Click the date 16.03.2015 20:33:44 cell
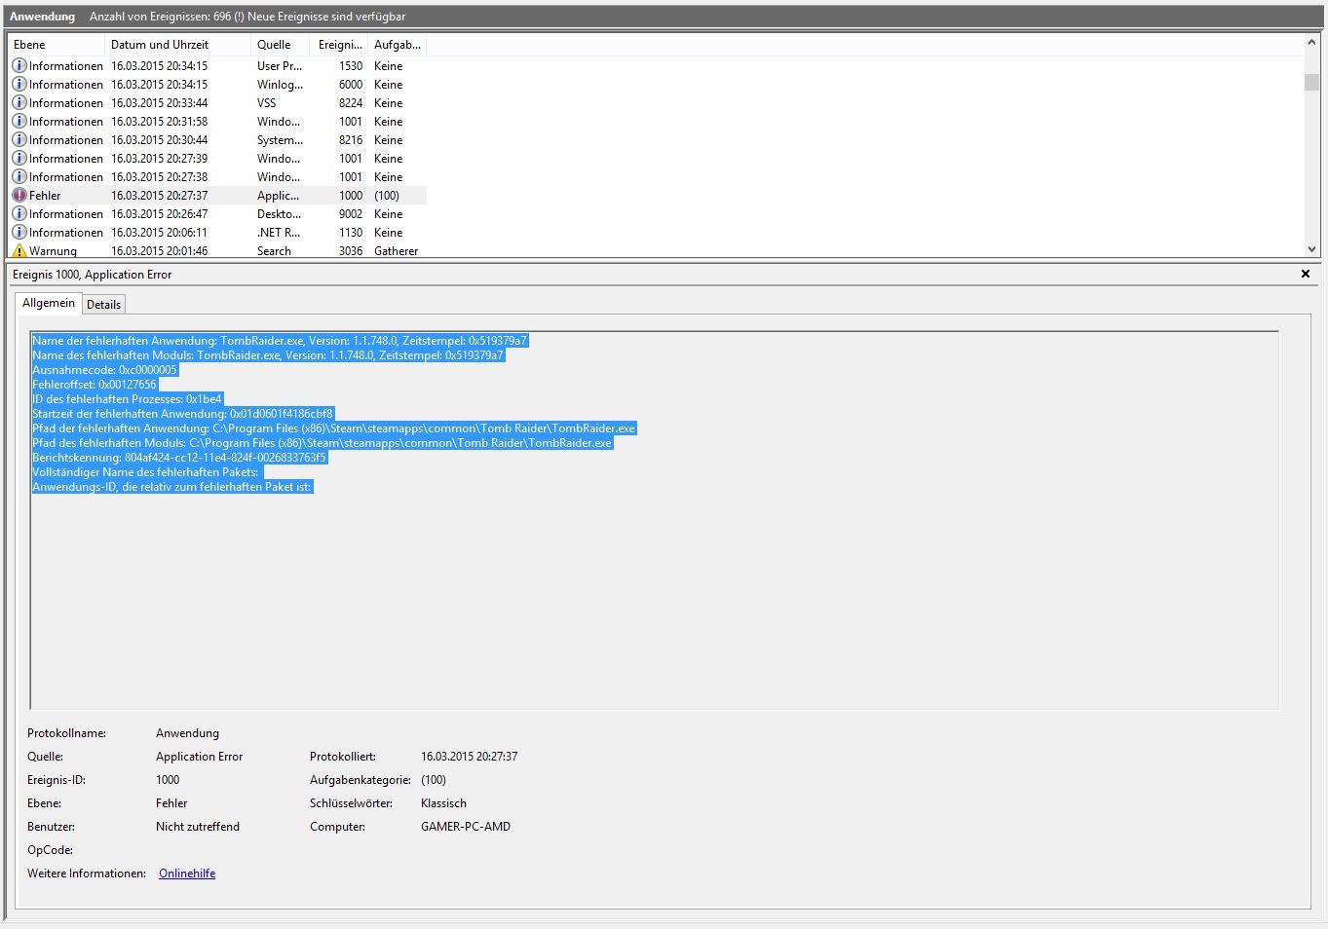1328x929 pixels. tap(159, 102)
